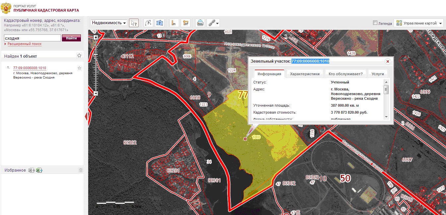Click the Портал услуг header link
Screen dimensions: 446x215
click(x=25, y=6)
